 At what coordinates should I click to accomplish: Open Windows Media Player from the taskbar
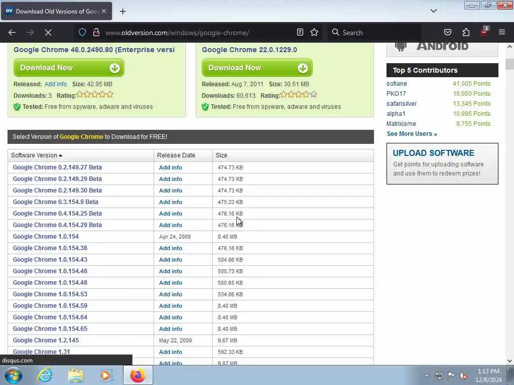pyautogui.click(x=106, y=375)
